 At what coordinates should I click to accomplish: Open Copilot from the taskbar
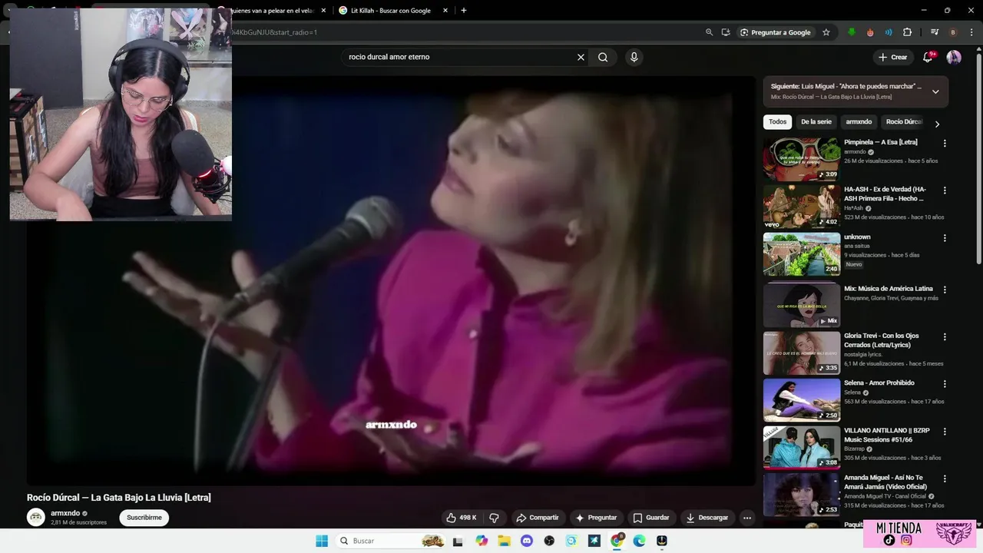(482, 541)
